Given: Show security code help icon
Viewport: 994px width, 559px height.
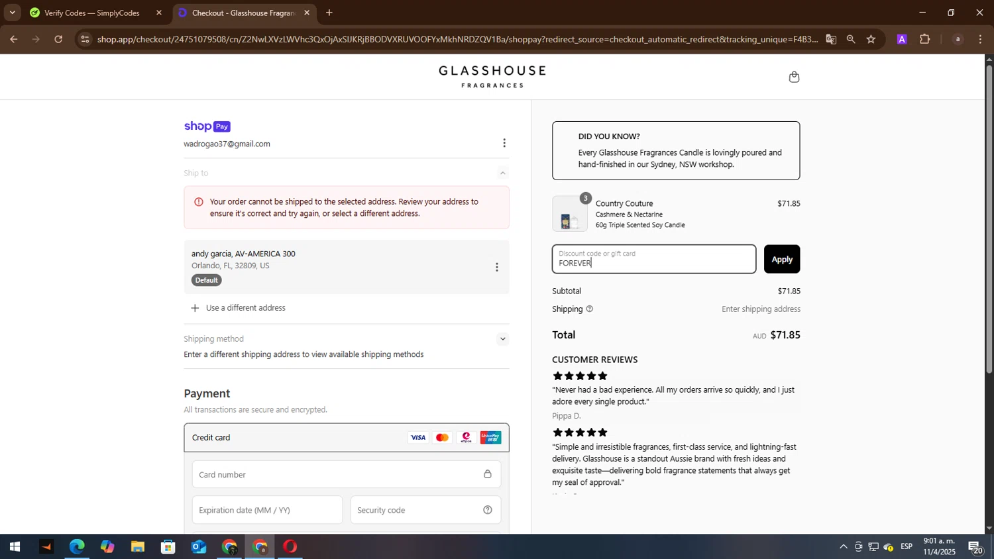Looking at the screenshot, I should (488, 510).
